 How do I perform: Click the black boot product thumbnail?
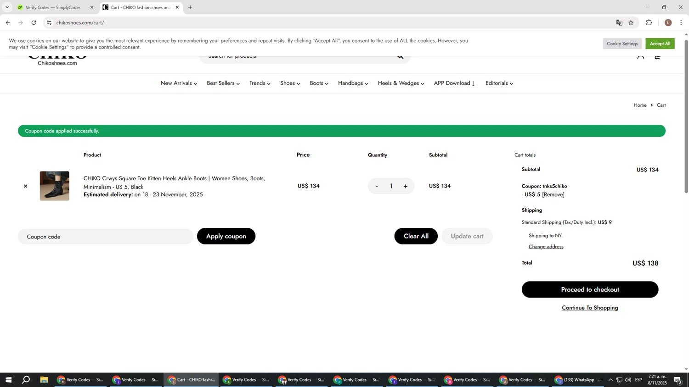(55, 186)
